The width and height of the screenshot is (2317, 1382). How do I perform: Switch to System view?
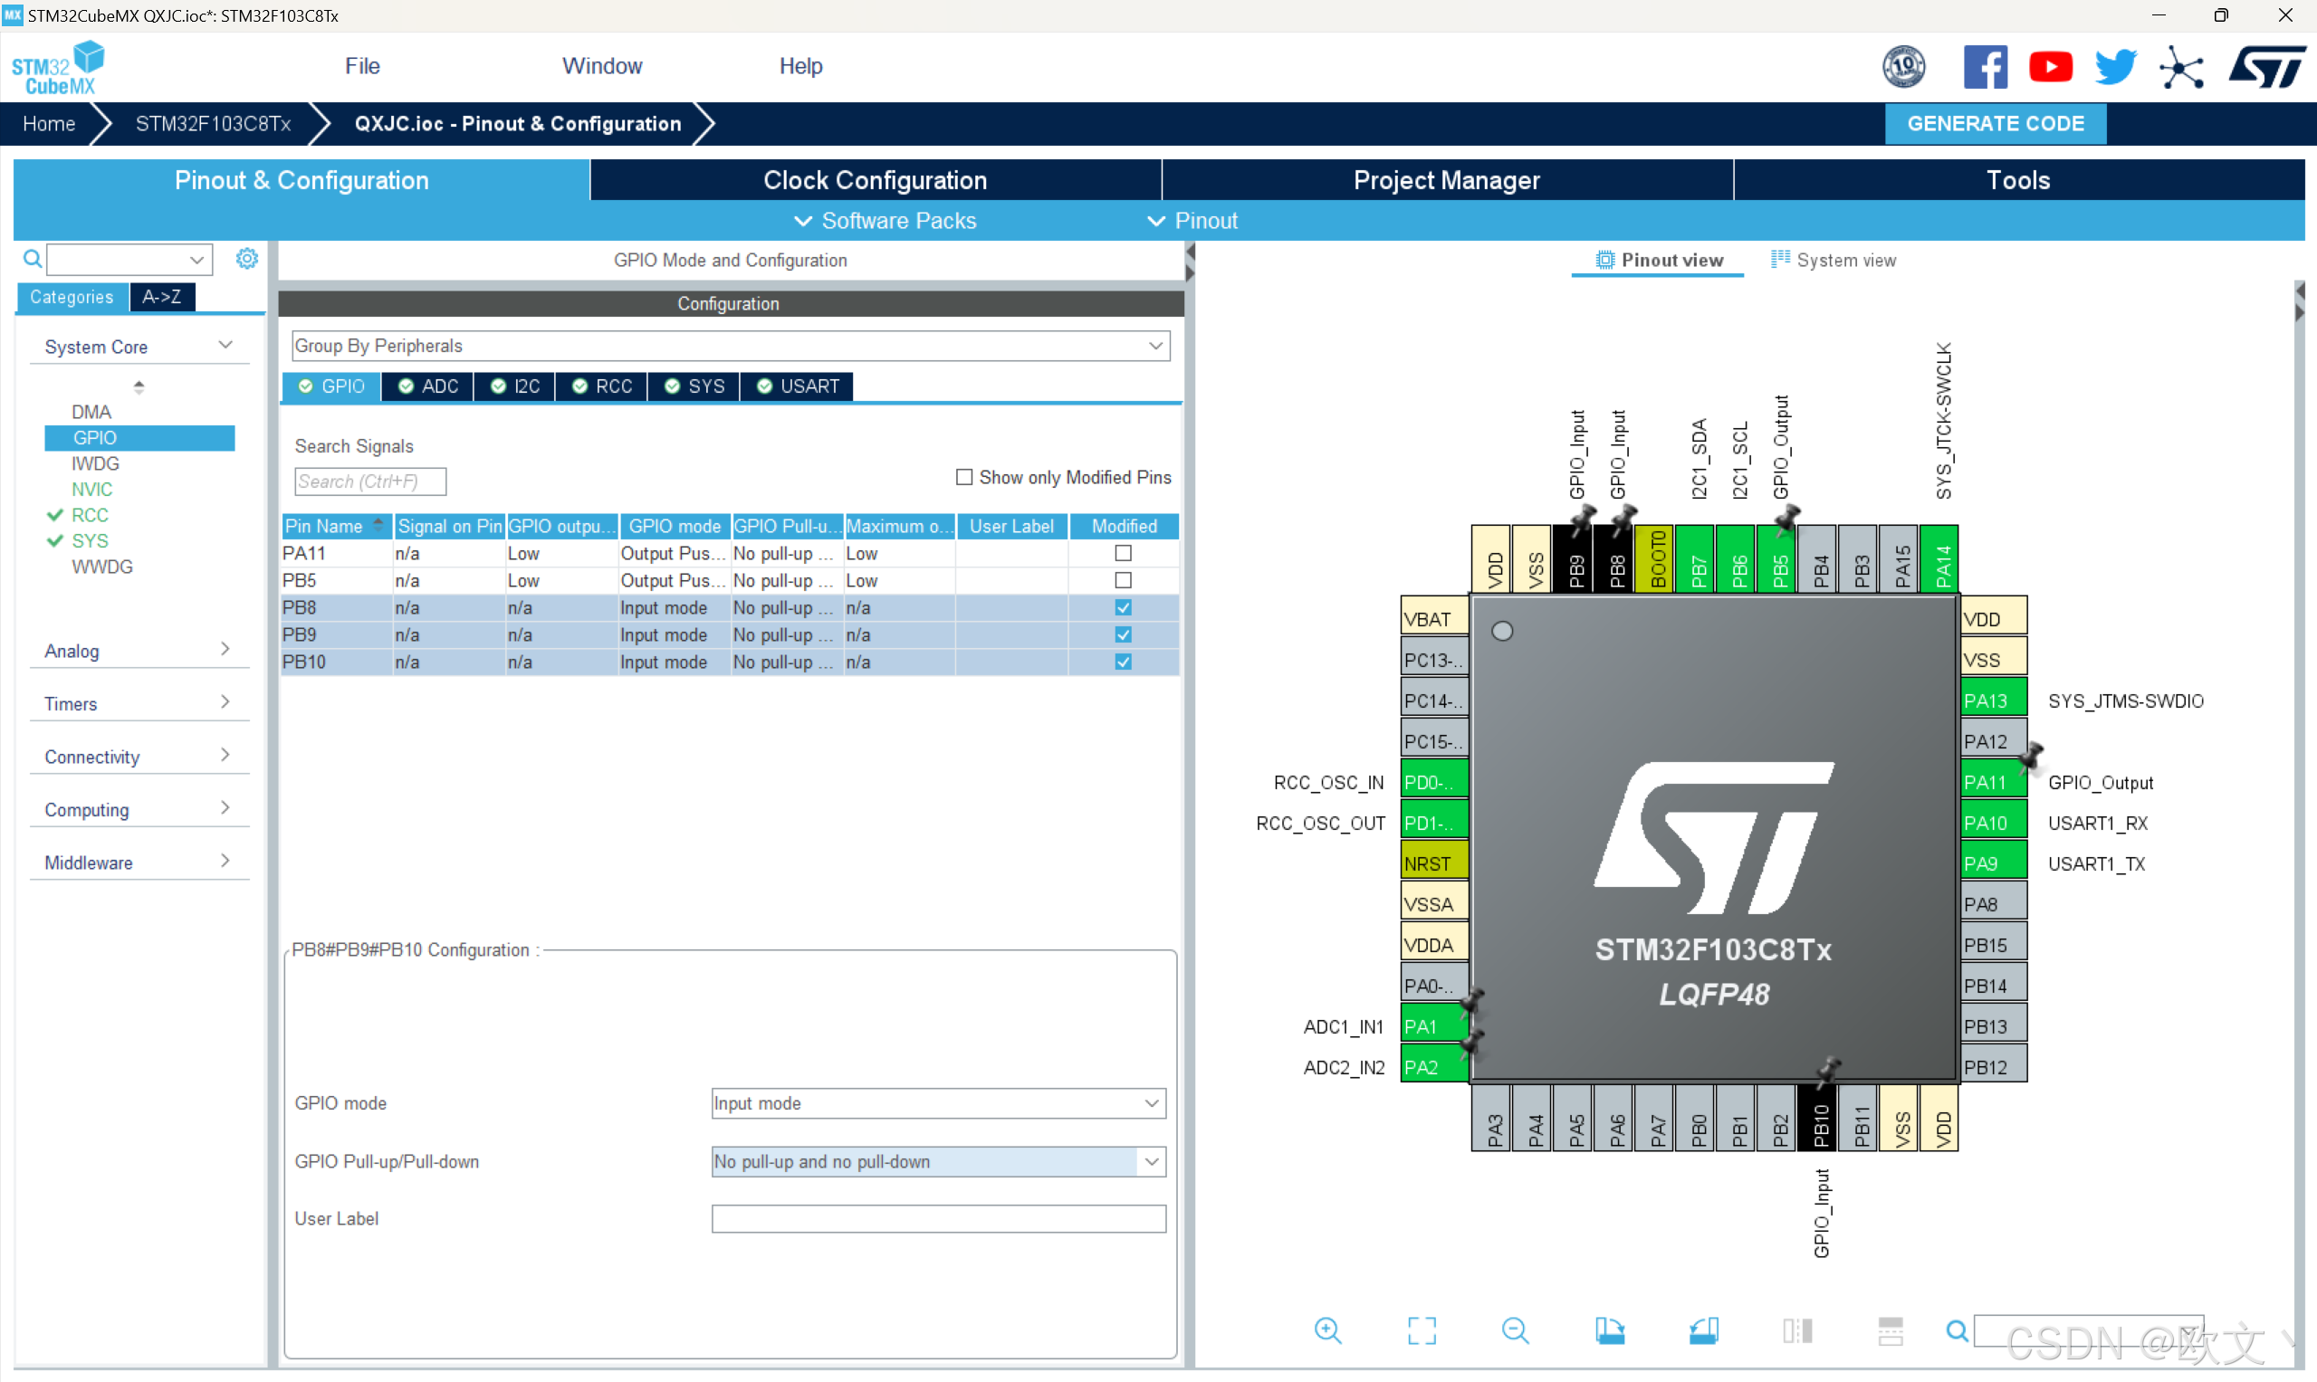pos(1833,260)
